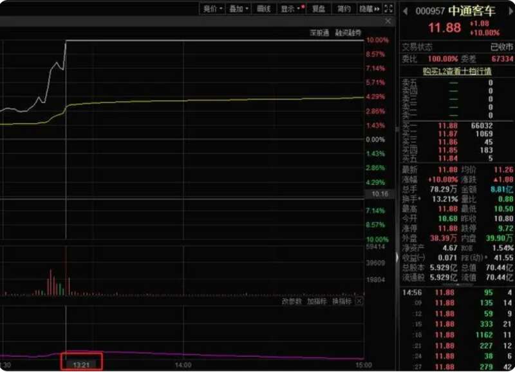The width and height of the screenshot is (515, 372).
Task: Click 交易状态 value 已收市
Action: pos(501,47)
